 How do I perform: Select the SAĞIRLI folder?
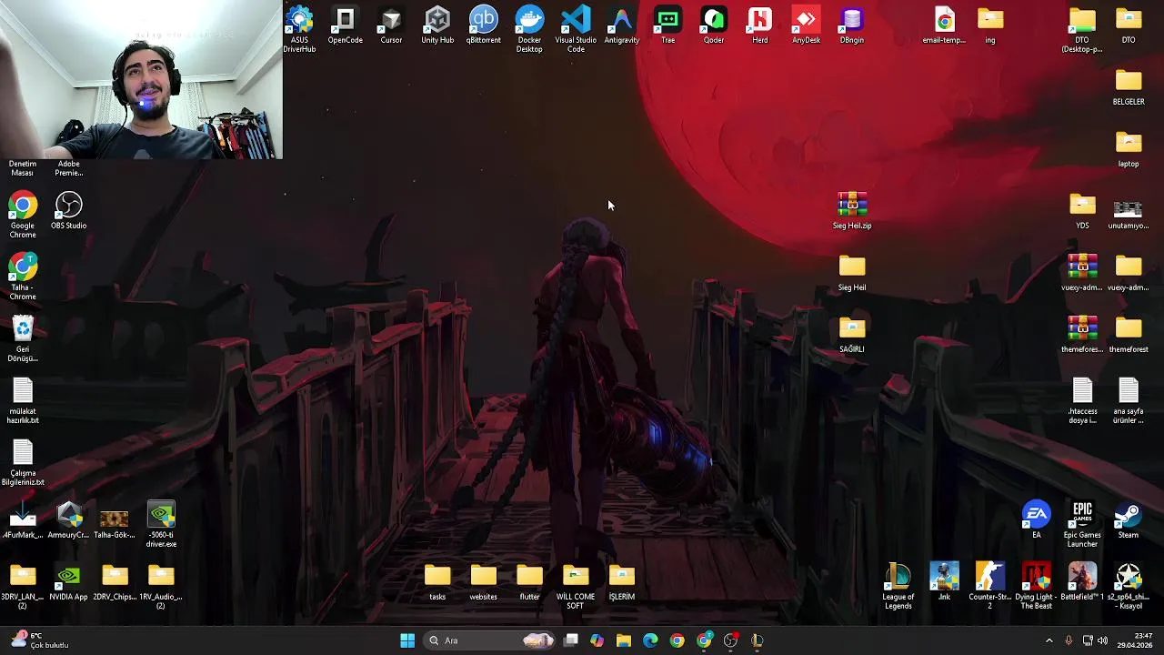(852, 335)
